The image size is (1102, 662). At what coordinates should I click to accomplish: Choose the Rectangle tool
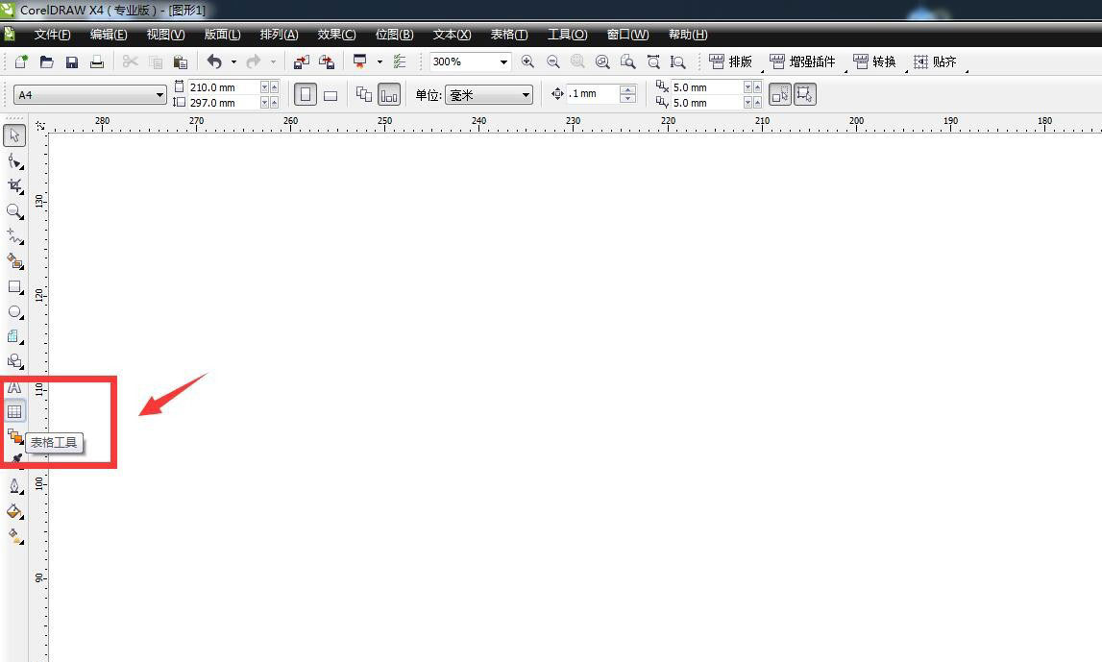pyautogui.click(x=14, y=286)
